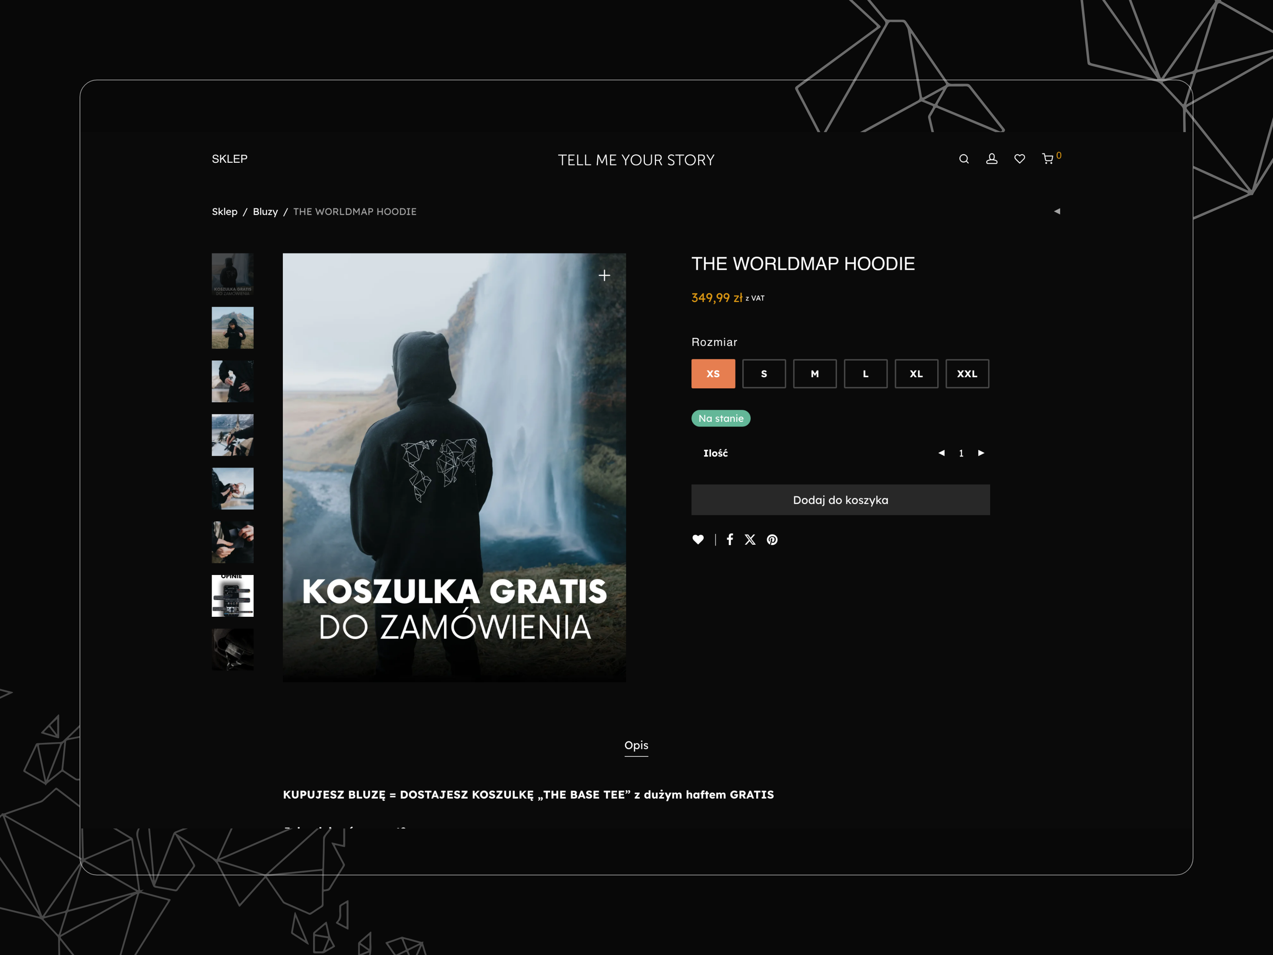Click the 349,99 zł price
The image size is (1273, 955).
(717, 298)
